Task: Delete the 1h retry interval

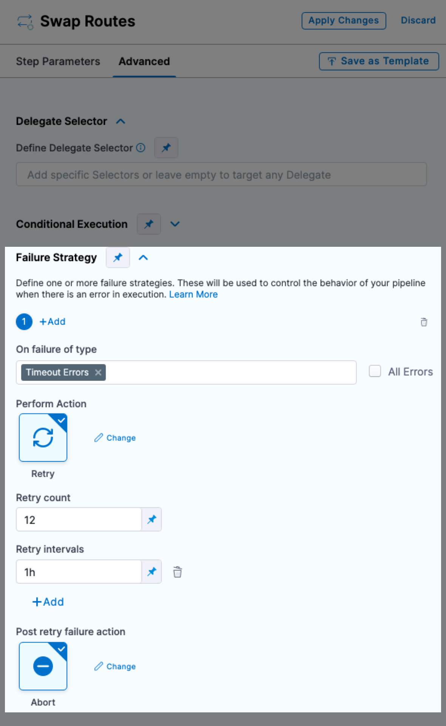Action: click(177, 572)
